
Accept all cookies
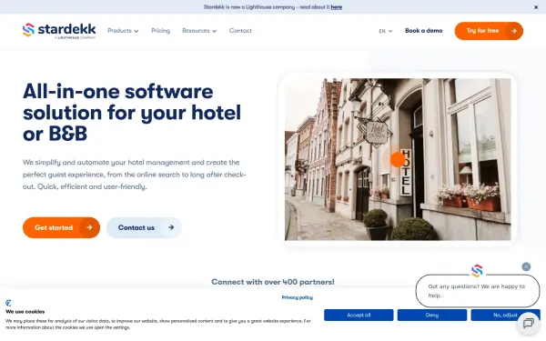tap(359, 316)
